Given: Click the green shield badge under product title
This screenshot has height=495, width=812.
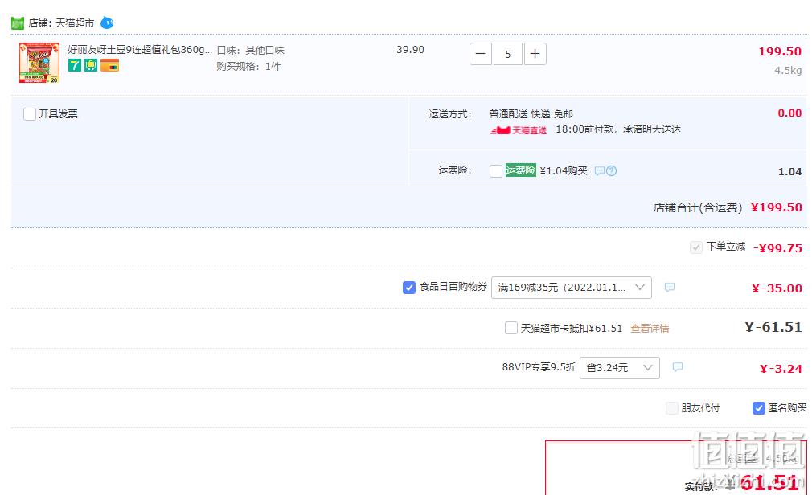Looking at the screenshot, I should pyautogui.click(x=91, y=65).
